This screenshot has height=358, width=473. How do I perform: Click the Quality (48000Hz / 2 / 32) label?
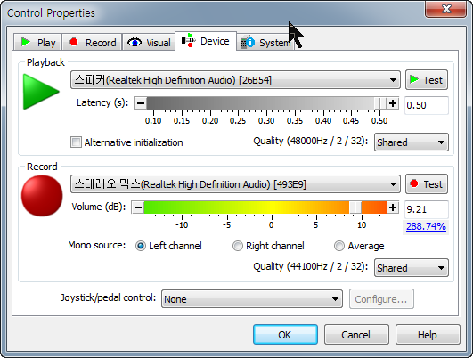tap(310, 141)
